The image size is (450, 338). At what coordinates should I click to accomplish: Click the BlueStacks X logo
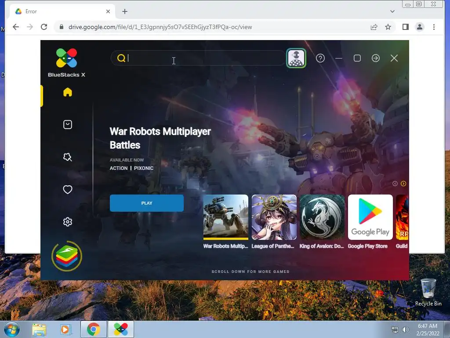click(67, 62)
